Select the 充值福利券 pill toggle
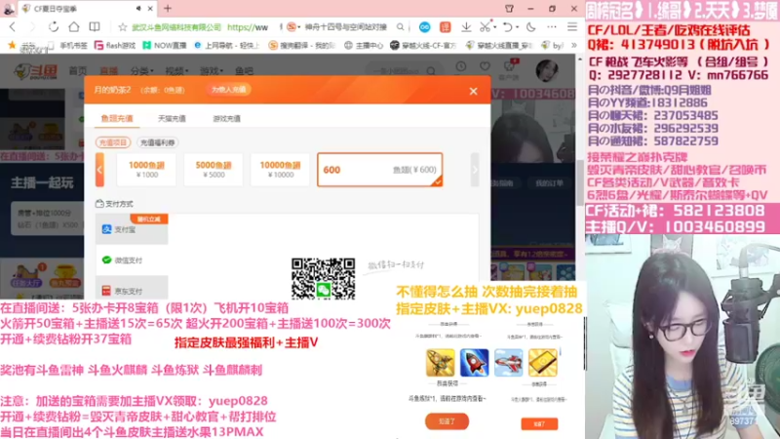The width and height of the screenshot is (780, 439). [158, 142]
